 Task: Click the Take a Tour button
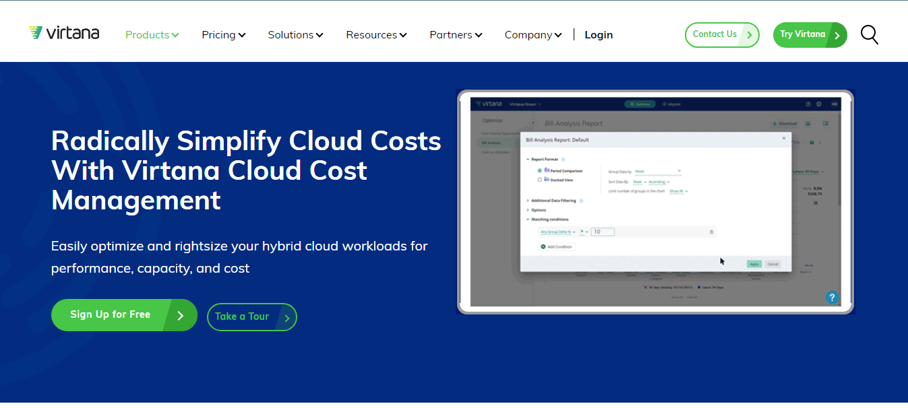point(252,317)
